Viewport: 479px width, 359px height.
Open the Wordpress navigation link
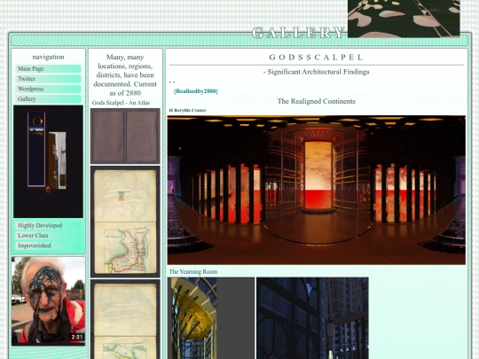(48, 89)
